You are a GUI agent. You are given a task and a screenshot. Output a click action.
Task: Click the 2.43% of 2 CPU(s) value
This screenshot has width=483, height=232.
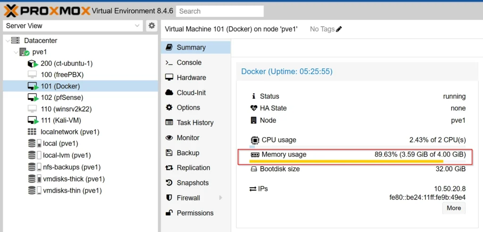(437, 140)
